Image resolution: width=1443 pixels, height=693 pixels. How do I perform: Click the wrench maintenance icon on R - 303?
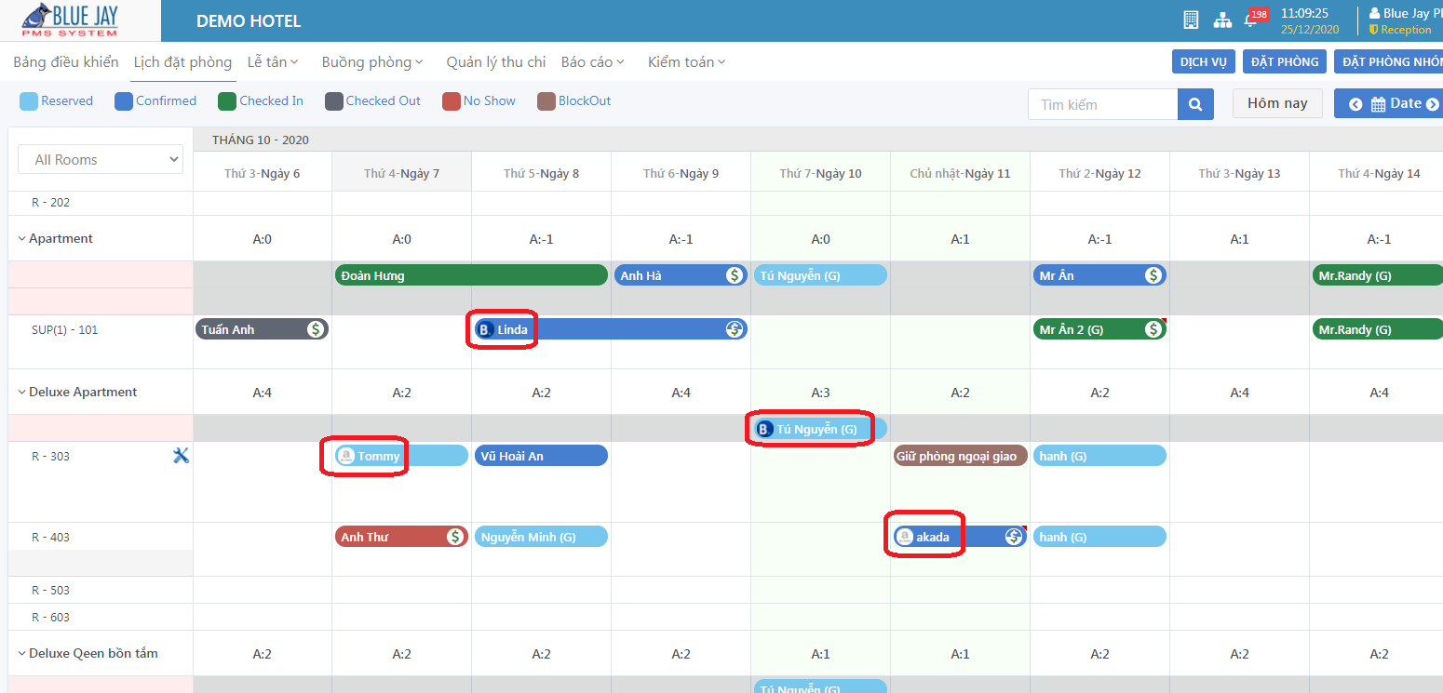coord(181,455)
